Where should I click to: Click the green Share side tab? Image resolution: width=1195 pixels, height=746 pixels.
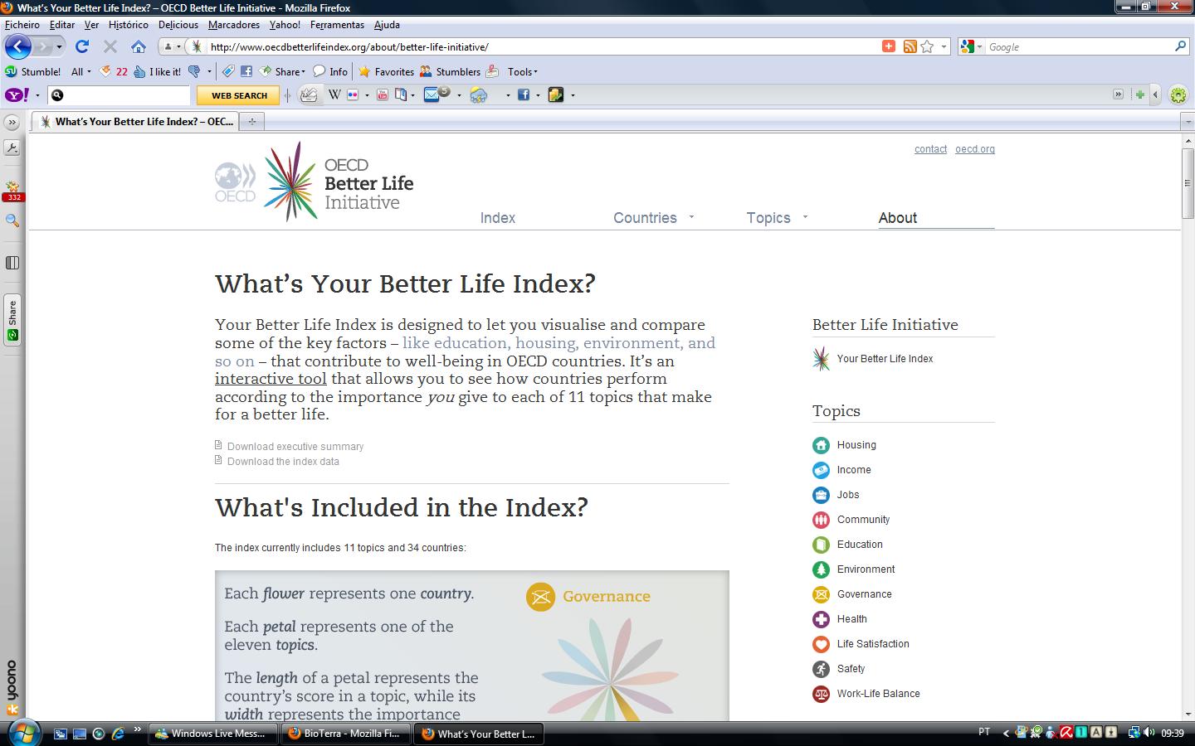coord(12,319)
